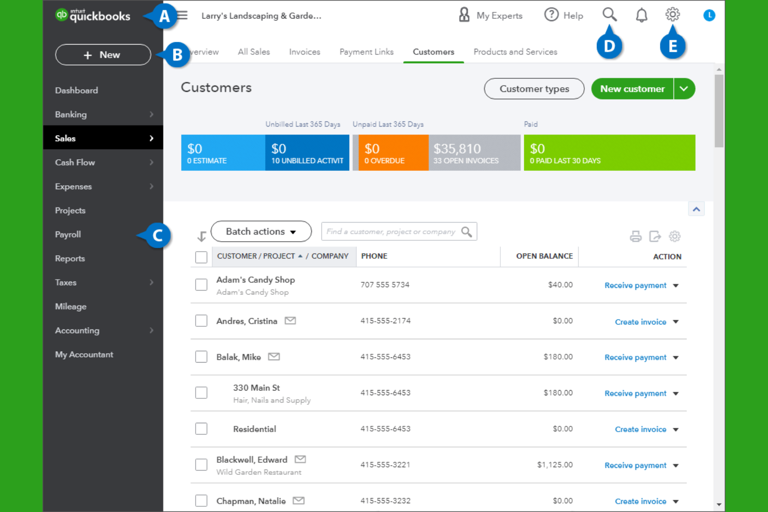Export the customer list via the export icon

click(x=655, y=236)
